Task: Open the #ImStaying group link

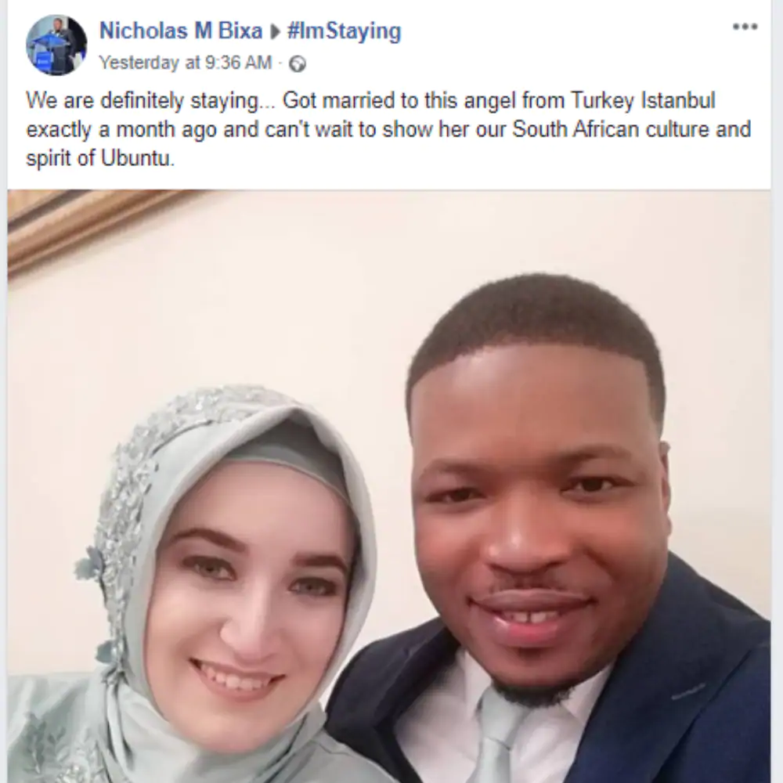Action: tap(344, 31)
